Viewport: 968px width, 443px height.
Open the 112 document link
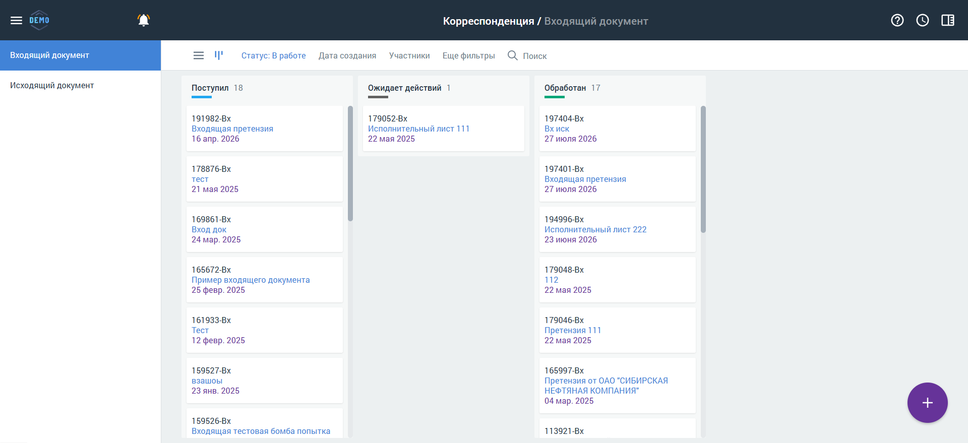tap(552, 280)
